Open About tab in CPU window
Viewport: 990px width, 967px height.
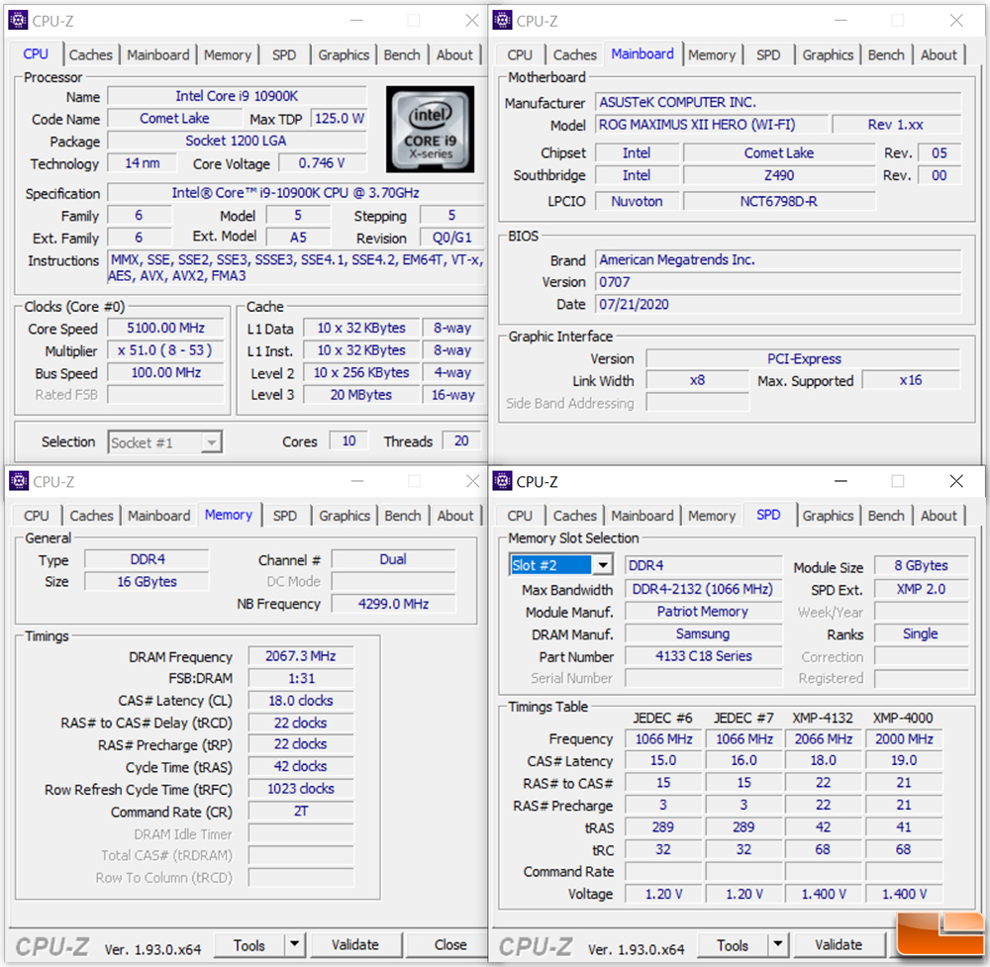pyautogui.click(x=454, y=54)
